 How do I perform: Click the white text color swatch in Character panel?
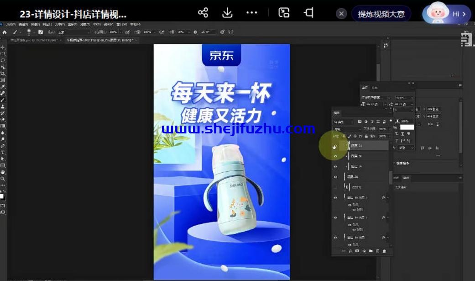407,127
